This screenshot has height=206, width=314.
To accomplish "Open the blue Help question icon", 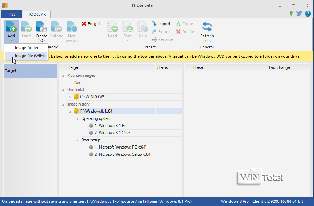I will click(308, 13).
